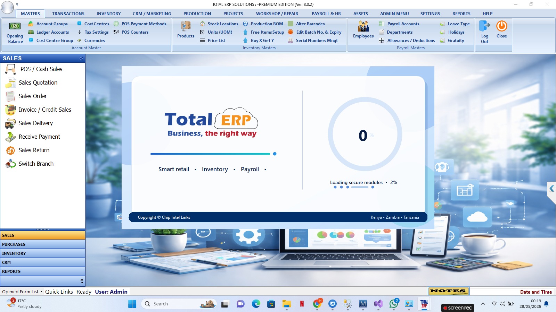Open Stock Locations
Image resolution: width=556 pixels, height=312 pixels.
(x=219, y=24)
